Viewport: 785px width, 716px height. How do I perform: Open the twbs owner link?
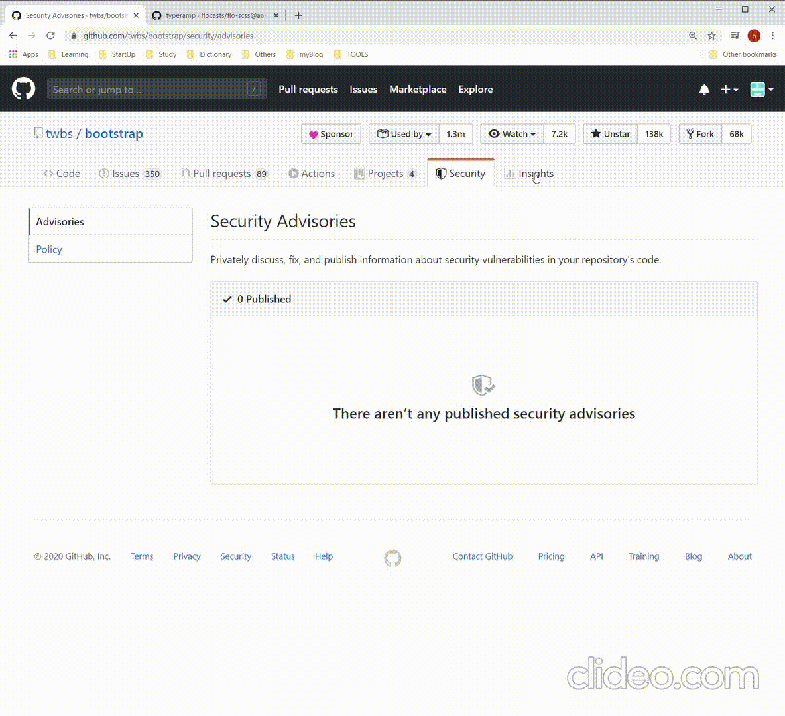(59, 134)
